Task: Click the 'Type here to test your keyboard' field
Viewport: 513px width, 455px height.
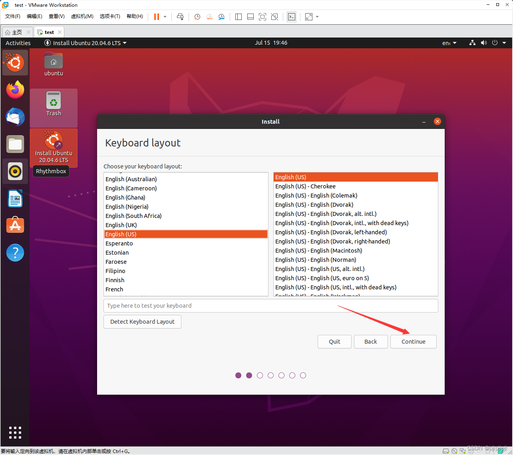Action: (271, 306)
